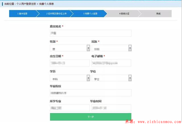Jump to the 实名认证 step
This screenshot has width=182, height=124.
tap(124, 14)
